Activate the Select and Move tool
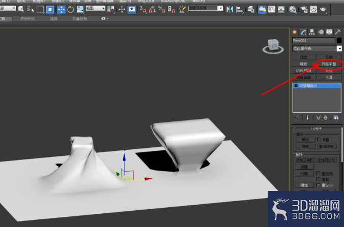The height and width of the screenshot is (227, 344). click(61, 10)
